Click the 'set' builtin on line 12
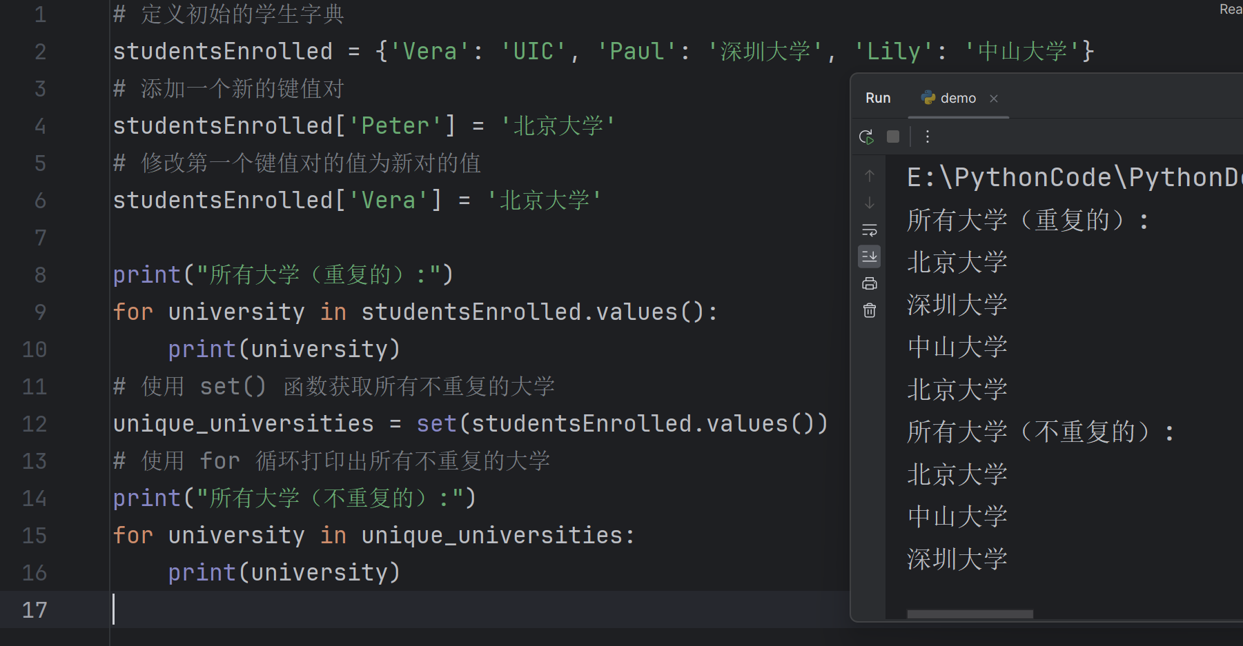The height and width of the screenshot is (646, 1243). (x=436, y=423)
